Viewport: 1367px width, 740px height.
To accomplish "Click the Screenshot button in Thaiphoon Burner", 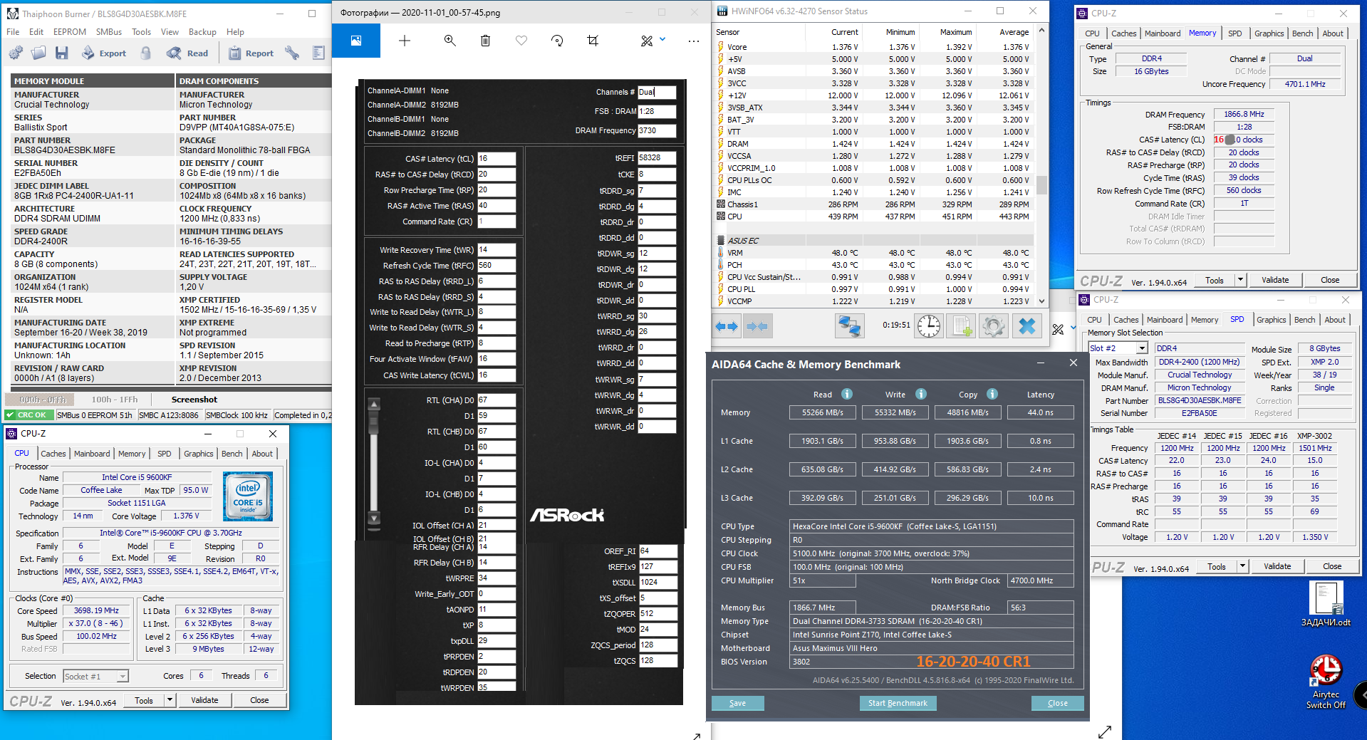I will click(194, 400).
